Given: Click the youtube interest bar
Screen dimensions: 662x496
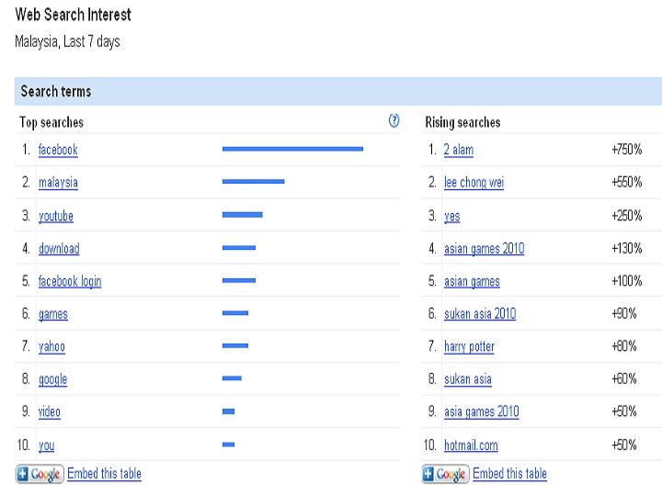Looking at the screenshot, I should (x=243, y=215).
